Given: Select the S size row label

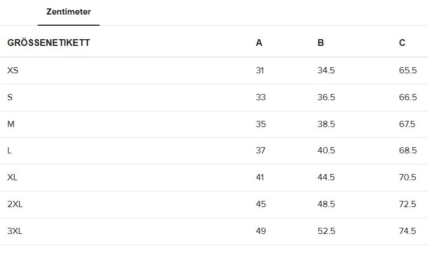Looking at the screenshot, I should (10, 97).
